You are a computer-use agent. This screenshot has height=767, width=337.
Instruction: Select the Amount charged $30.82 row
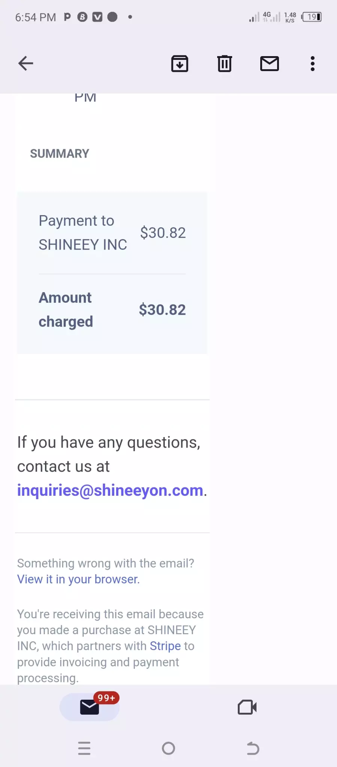point(112,310)
